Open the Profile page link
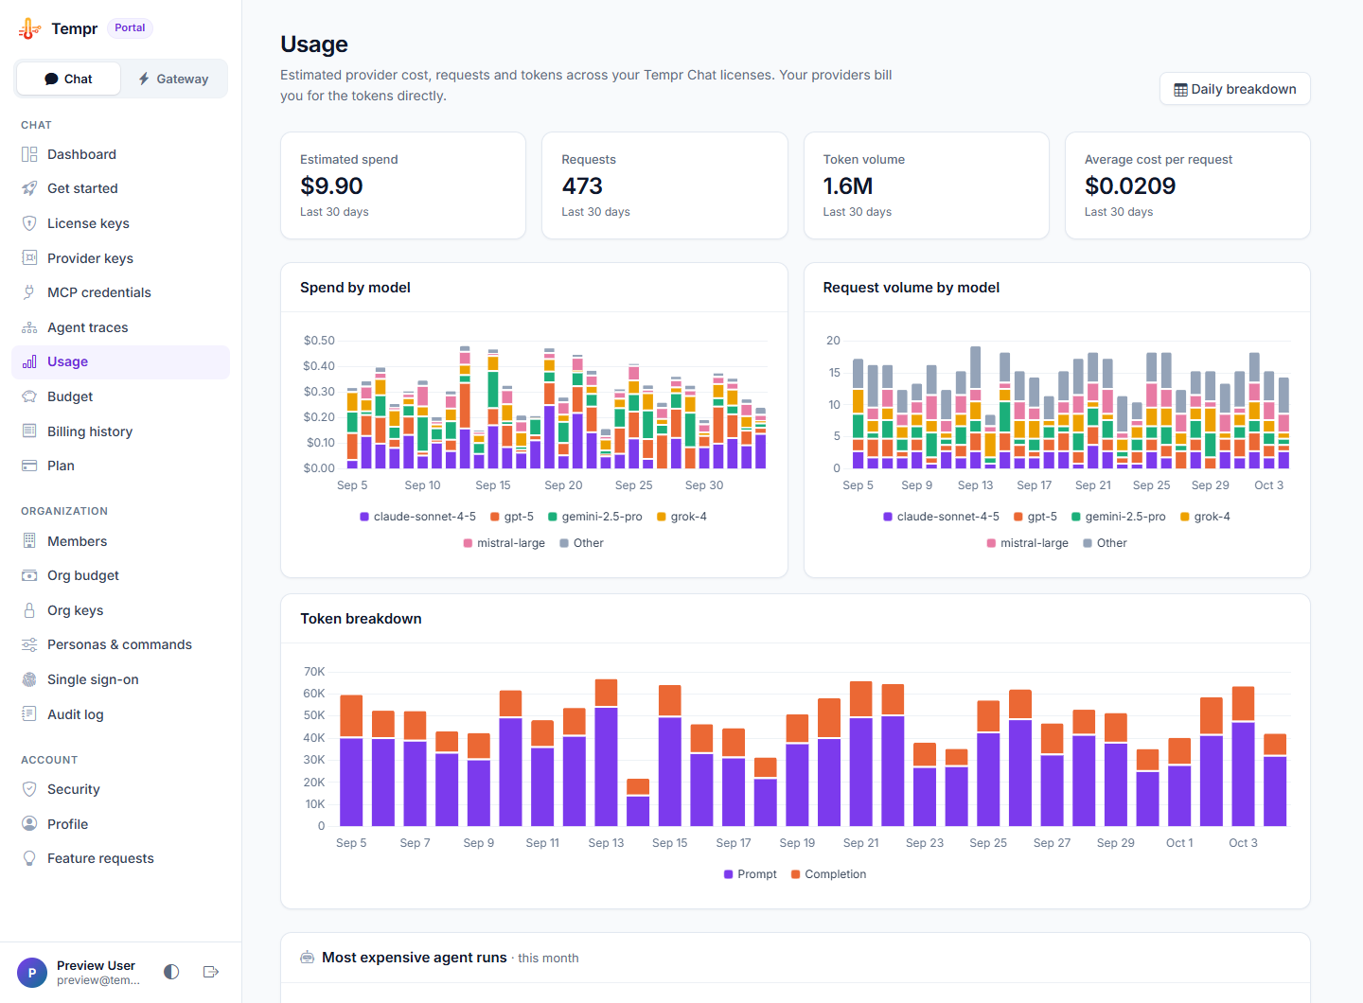The width and height of the screenshot is (1363, 1003). (120, 824)
